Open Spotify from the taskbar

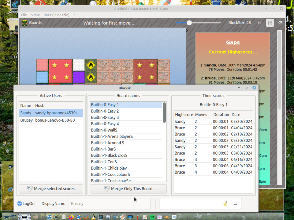pos(152,217)
